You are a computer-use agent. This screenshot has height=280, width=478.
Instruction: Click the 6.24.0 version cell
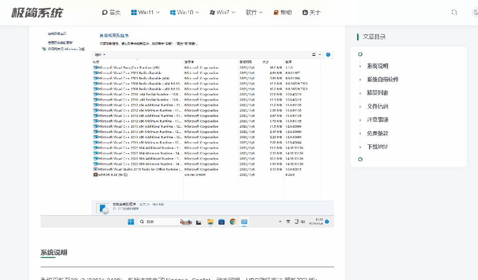(290, 175)
